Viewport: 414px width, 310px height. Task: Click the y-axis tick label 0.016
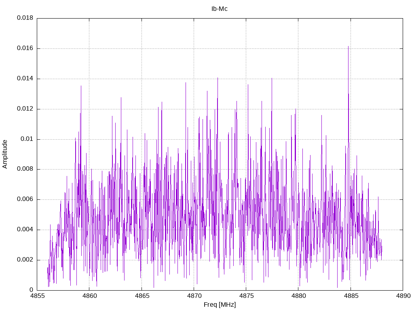(x=25, y=48)
